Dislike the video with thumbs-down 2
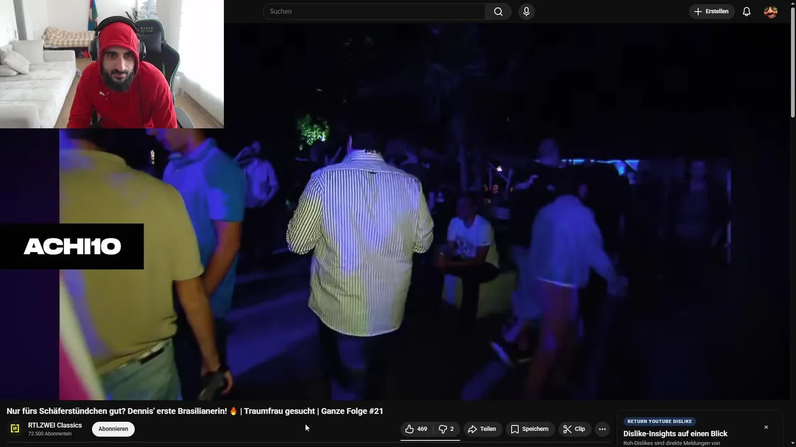Screen dimensions: 796x447 point(447,429)
